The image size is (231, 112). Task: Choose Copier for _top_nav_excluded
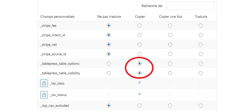pyautogui.click(x=140, y=105)
